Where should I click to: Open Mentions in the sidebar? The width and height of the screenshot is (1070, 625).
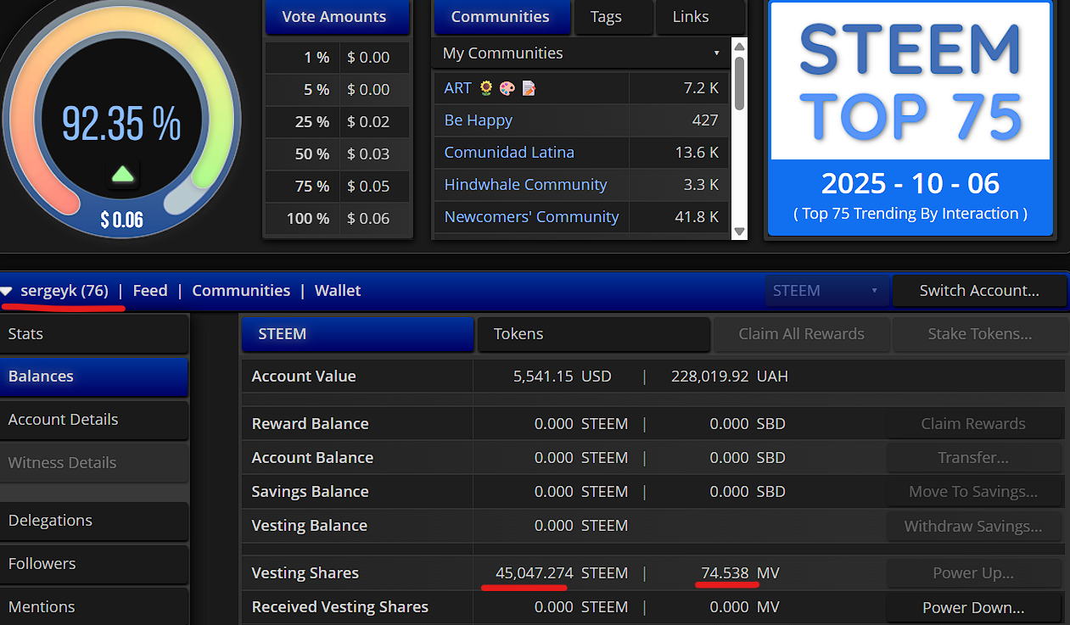point(94,607)
